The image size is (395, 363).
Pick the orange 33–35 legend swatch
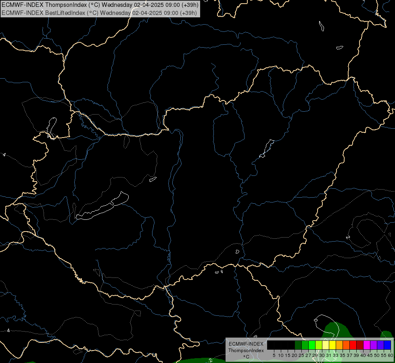coord(339,345)
